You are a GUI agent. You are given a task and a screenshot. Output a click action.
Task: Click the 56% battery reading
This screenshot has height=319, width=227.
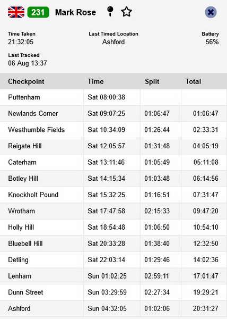click(212, 42)
